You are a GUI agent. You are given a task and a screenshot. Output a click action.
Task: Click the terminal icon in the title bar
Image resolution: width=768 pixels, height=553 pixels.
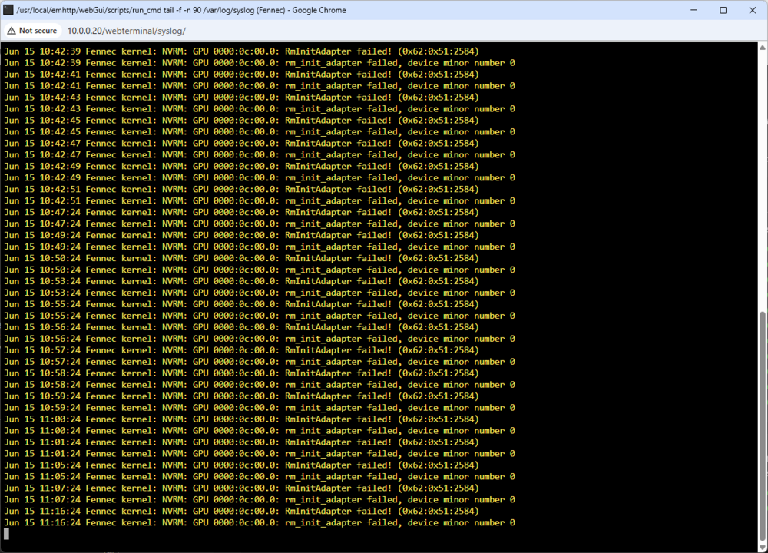[x=8, y=10]
